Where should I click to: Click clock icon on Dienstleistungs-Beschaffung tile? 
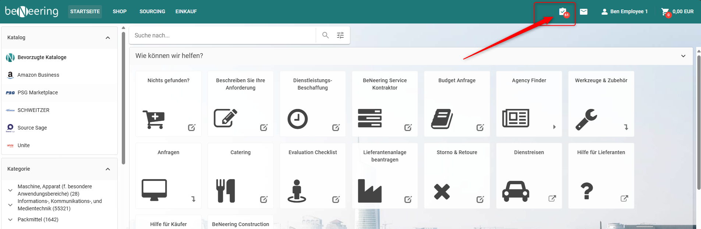[x=298, y=119]
